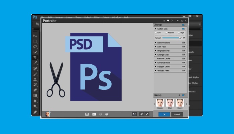Zoom in with the magnifier plus icon
Image resolution: width=234 pixels, height=134 pixels.
tap(107, 115)
